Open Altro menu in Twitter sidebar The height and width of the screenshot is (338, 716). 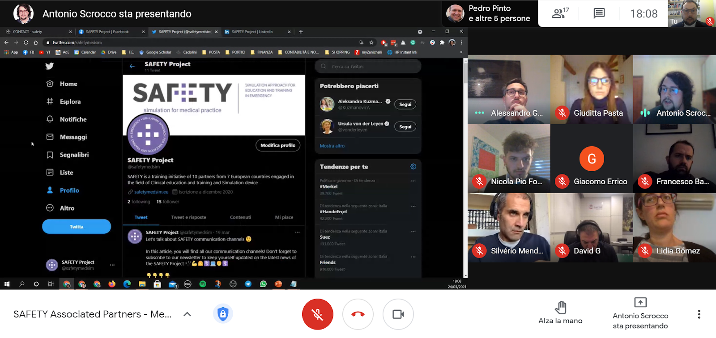(x=61, y=208)
